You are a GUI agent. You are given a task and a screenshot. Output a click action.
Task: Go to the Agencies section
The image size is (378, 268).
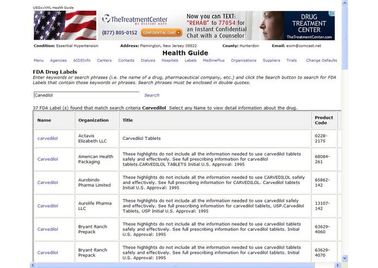point(58,60)
